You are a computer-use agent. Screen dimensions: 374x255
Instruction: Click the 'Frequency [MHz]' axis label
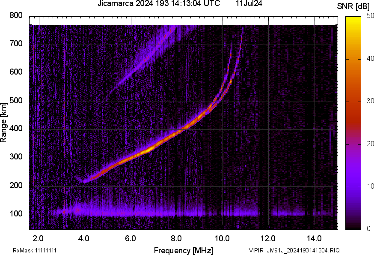[x=184, y=250]
